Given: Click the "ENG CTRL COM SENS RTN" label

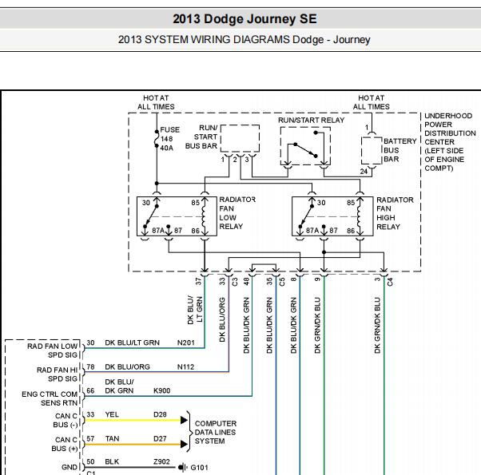Looking at the screenshot, I should click(x=50, y=398).
